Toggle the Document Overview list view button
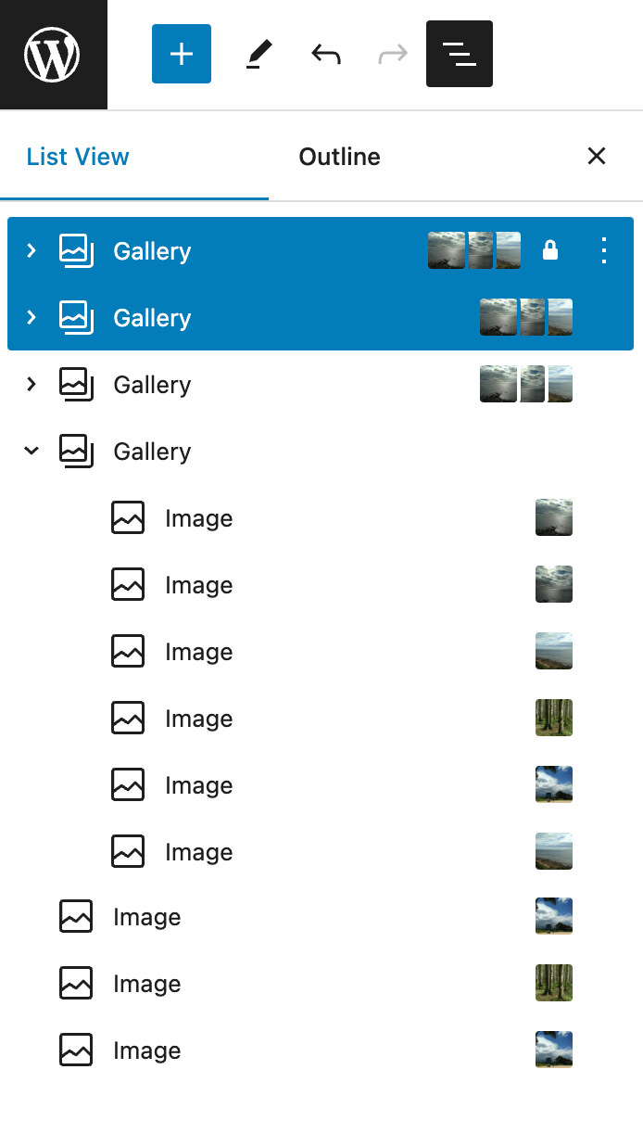The image size is (643, 1146). [460, 54]
